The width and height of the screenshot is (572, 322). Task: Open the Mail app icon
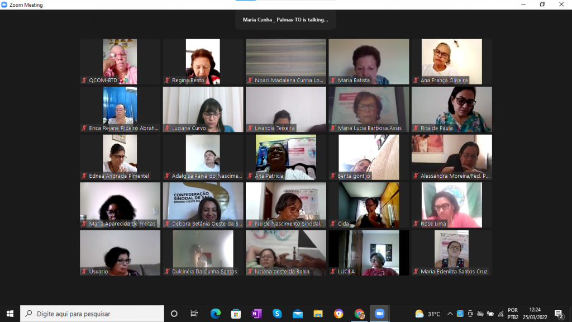[x=298, y=314]
